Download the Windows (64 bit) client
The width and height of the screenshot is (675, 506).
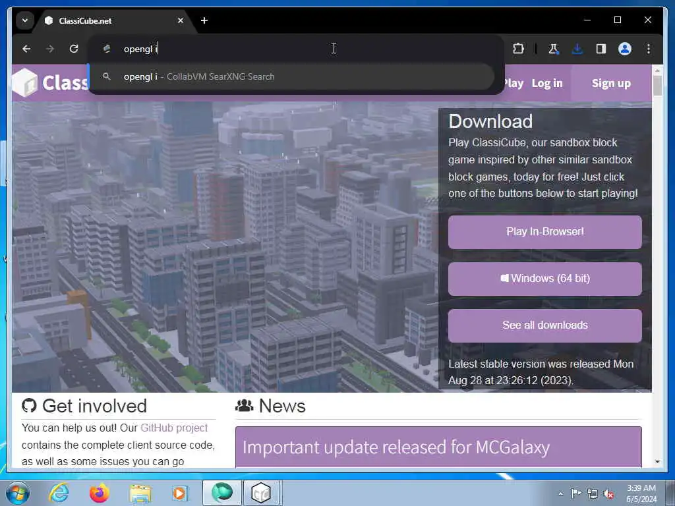click(544, 279)
